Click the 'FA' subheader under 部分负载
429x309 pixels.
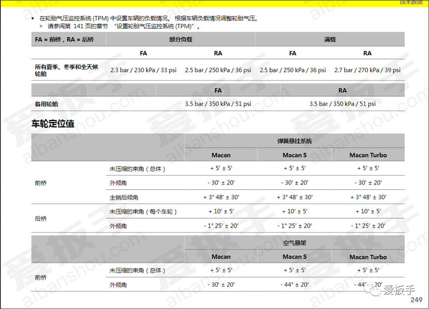pyautogui.click(x=143, y=53)
